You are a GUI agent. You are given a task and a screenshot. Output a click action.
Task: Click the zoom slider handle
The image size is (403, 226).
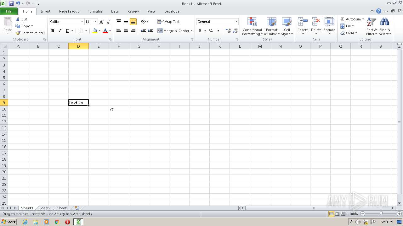(381, 214)
